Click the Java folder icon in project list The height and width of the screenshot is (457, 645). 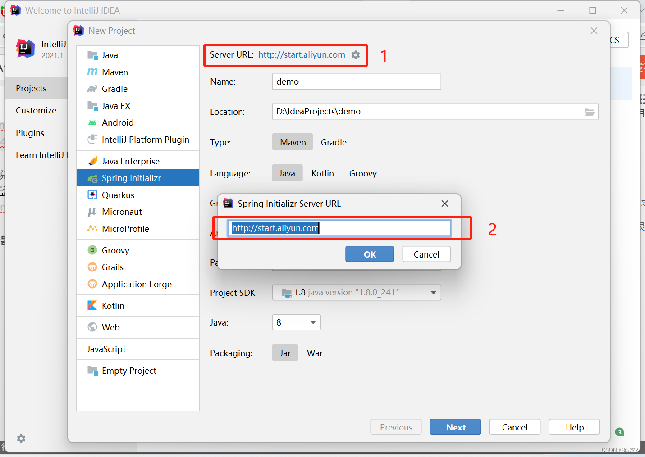click(92, 55)
